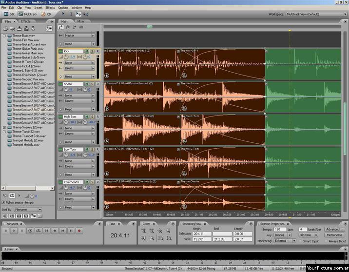Screen dimensions: 349x272
Task: Click the Import File icon in Files panel
Action: pyautogui.click(x=5, y=28)
